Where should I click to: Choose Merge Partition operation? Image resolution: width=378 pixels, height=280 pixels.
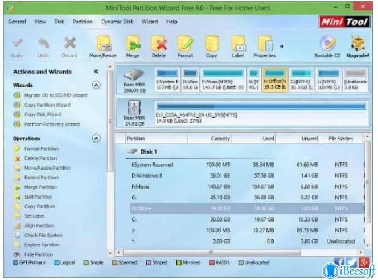pos(40,187)
